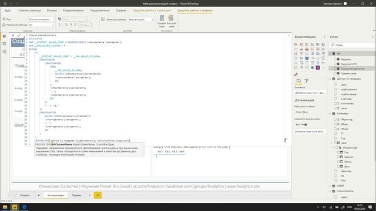
Task: Check the Список контрагентов measure checkbox
Action: tap(335, 69)
